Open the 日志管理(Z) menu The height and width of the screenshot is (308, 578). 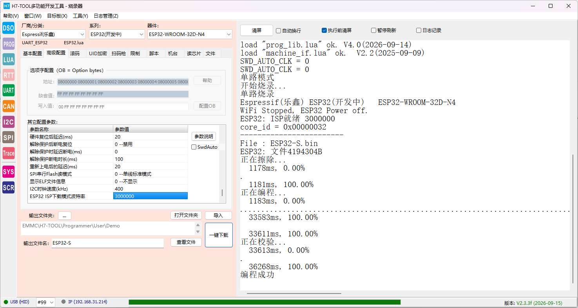106,16
